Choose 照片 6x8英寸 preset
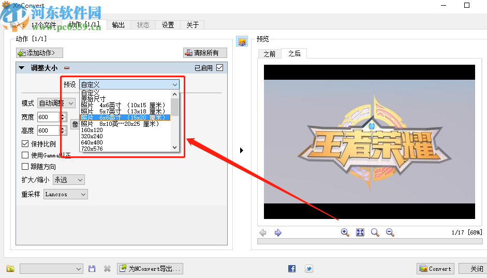This screenshot has height=278, width=487. pyautogui.click(x=125, y=118)
